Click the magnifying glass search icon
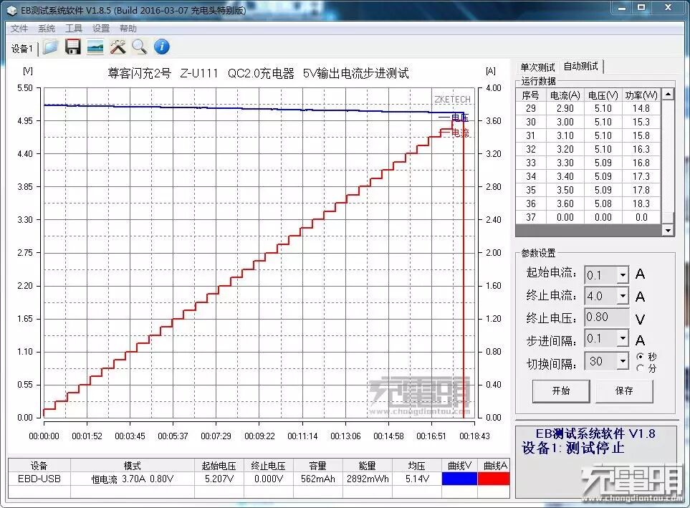This screenshot has width=690, height=508. point(140,47)
